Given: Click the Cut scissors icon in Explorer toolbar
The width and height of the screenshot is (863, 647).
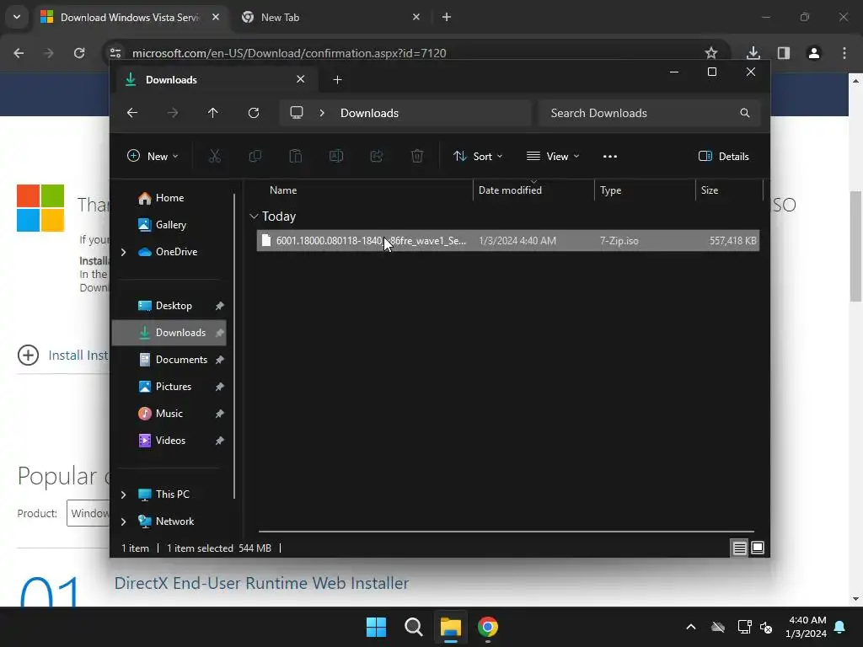Looking at the screenshot, I should (x=215, y=156).
